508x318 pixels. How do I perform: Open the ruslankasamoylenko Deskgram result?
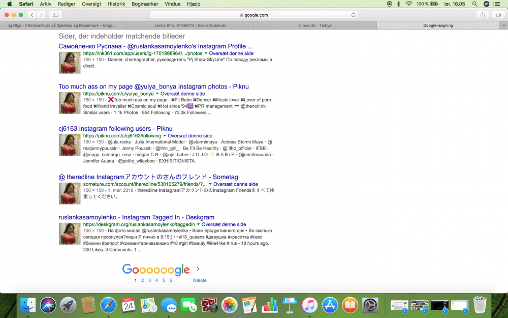pos(136,217)
